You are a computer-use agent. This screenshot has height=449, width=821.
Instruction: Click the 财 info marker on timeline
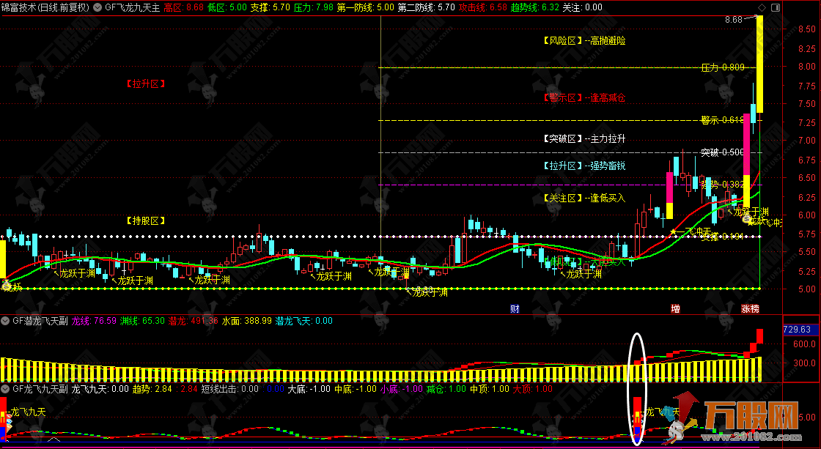point(515,309)
